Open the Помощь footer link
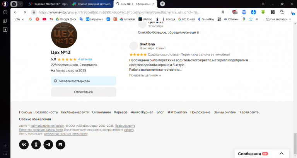 pyautogui.click(x=26, y=112)
